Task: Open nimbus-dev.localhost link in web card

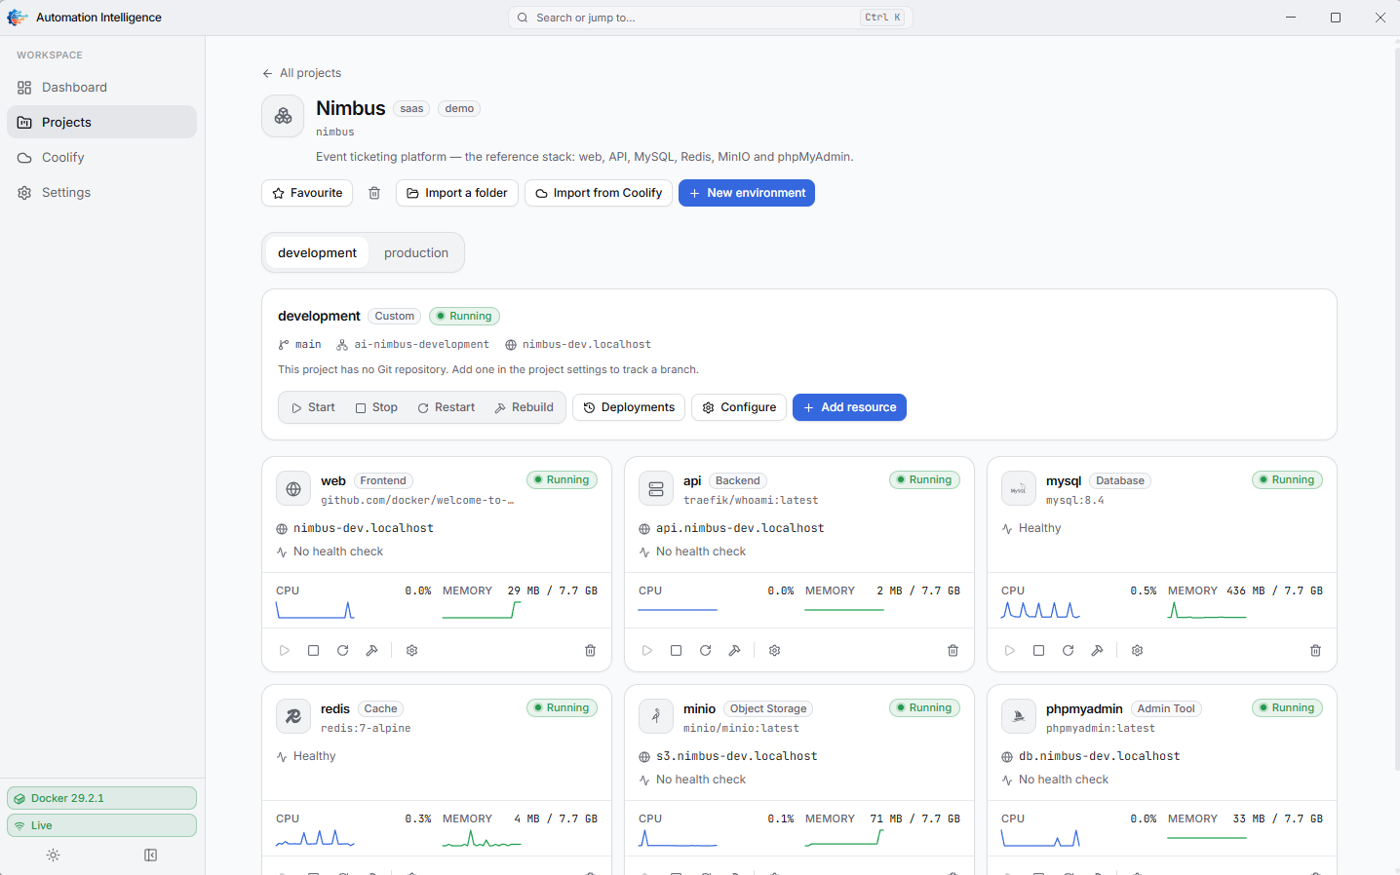Action: click(364, 528)
